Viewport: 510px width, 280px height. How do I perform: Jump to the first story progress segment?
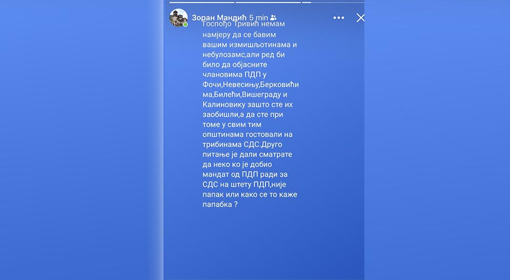(x=202, y=2)
